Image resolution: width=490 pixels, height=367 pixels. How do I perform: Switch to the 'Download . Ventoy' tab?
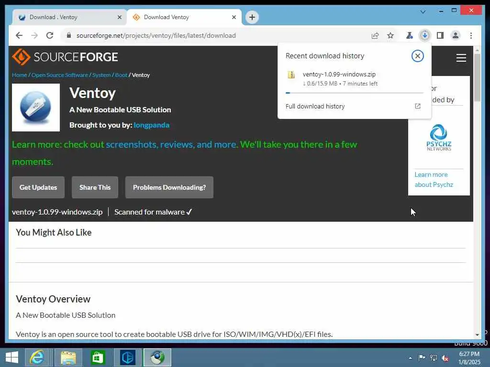(x=69, y=17)
